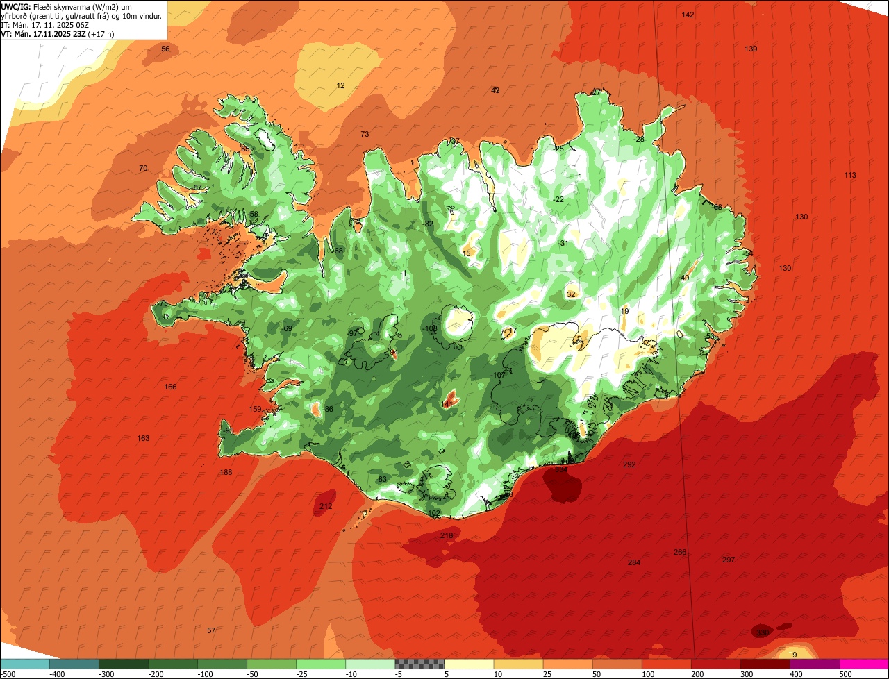
Task: Click the value 166 over the western sea
Action: click(x=170, y=387)
